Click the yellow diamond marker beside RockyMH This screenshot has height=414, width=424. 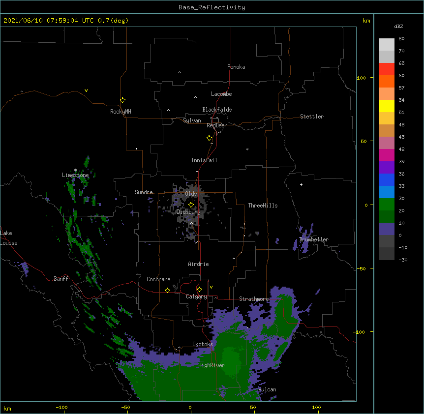pyautogui.click(x=122, y=100)
